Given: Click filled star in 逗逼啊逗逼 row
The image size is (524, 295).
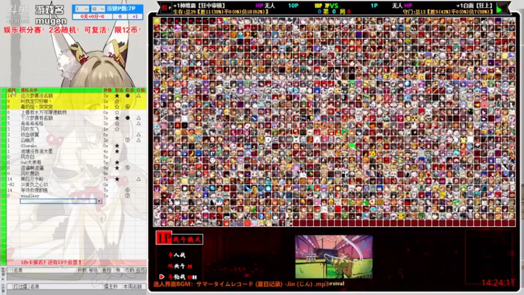Looking at the screenshot, I should click(117, 168).
